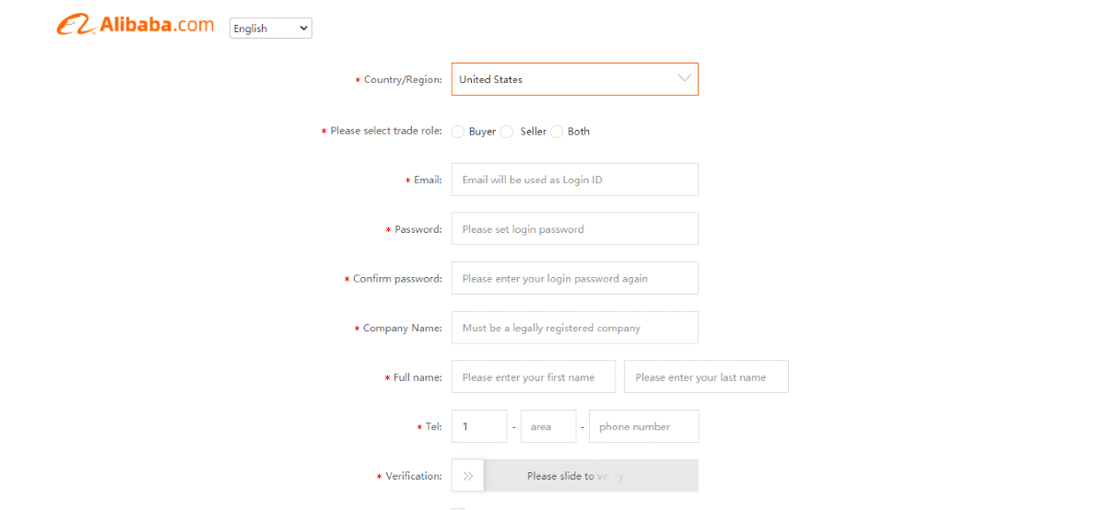Click the last name input field
The width and height of the screenshot is (1106, 510).
pos(706,377)
